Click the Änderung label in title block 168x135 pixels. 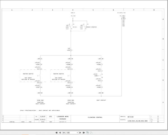click(x=12, y=122)
